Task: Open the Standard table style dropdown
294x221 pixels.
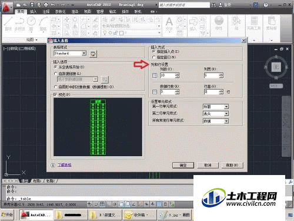Action: pyautogui.click(x=70, y=53)
